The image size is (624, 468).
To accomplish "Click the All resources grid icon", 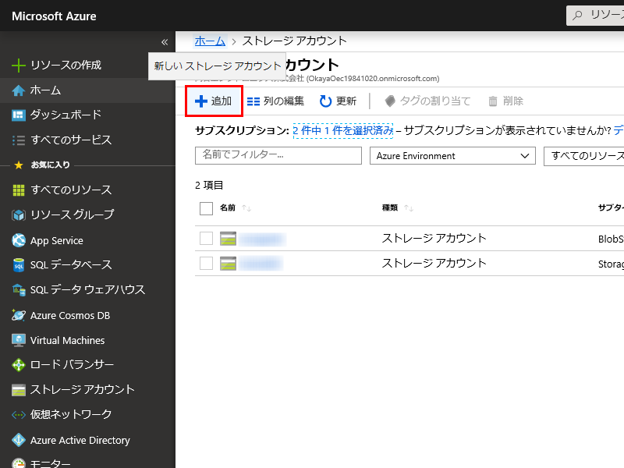I will point(18,190).
